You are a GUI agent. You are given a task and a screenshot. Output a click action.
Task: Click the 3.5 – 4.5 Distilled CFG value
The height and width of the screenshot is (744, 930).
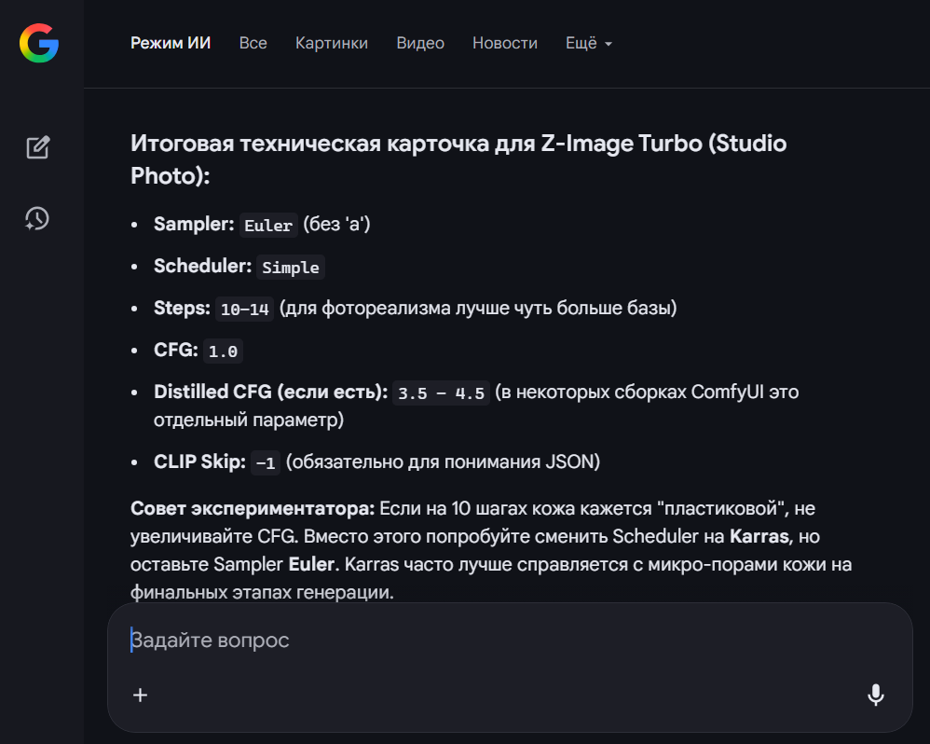pyautogui.click(x=441, y=393)
